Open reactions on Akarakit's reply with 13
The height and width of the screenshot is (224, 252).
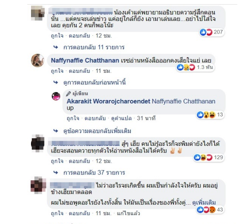210,115
